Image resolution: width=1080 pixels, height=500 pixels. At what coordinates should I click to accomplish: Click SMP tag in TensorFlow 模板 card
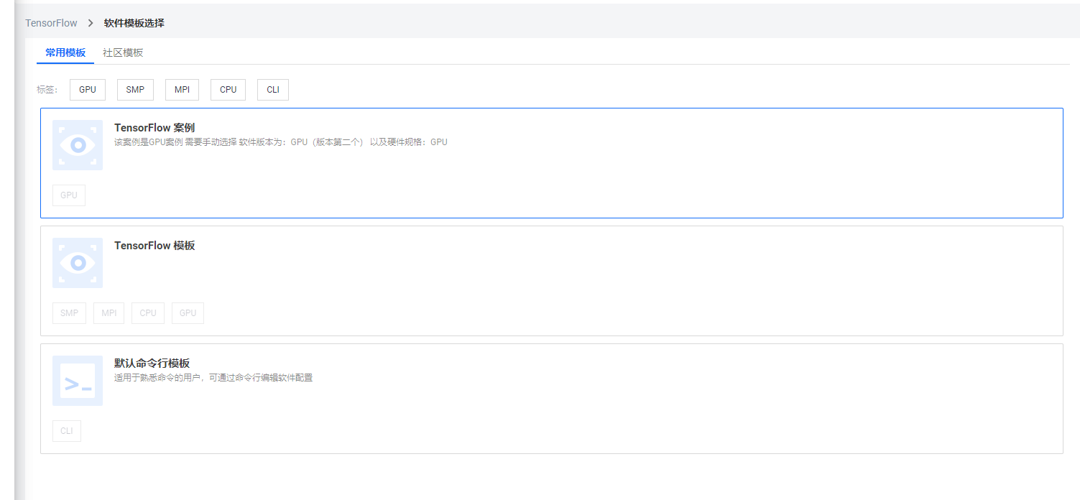point(69,313)
